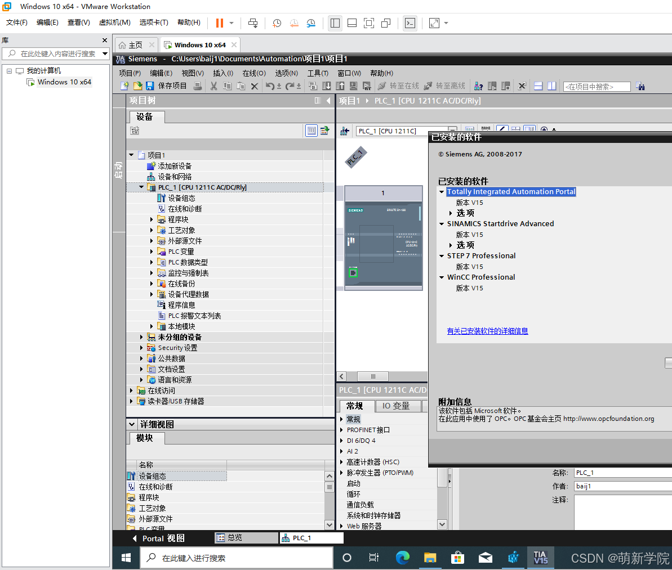Viewport: 672px width, 570px height.
Task: Copy selection in TIA toolbar
Action: (227, 86)
